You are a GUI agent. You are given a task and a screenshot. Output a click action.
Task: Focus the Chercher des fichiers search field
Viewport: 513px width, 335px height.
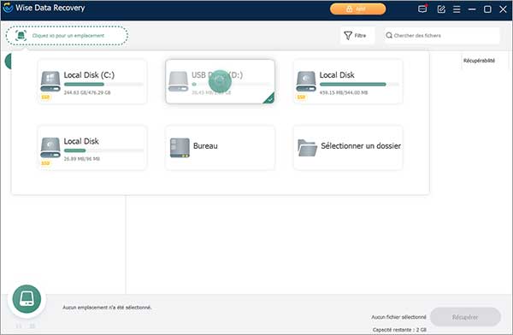442,35
